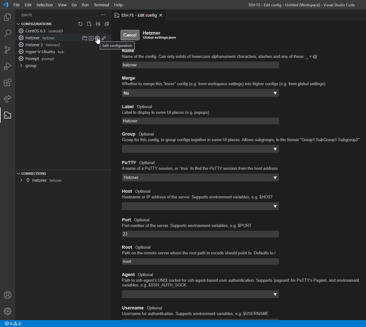Open Source Control view in activity bar
The height and width of the screenshot is (327, 366).
coord(8,49)
